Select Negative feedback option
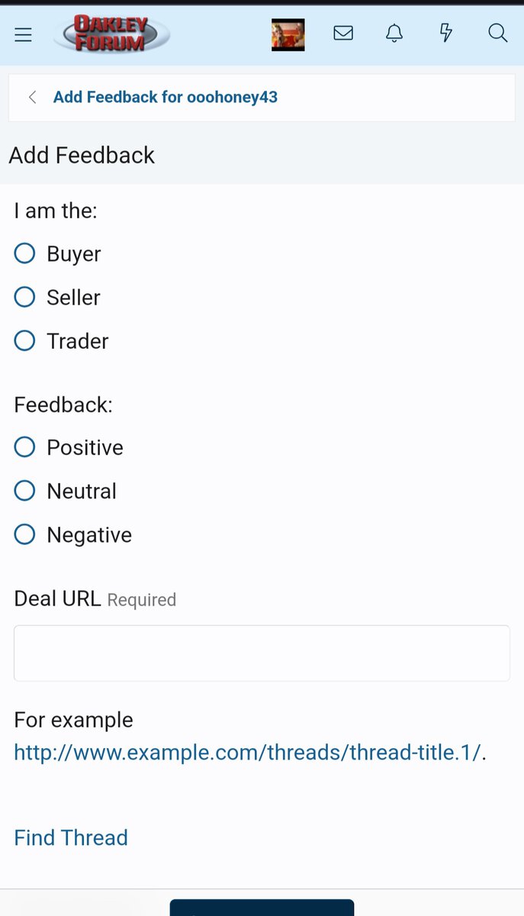Image resolution: width=524 pixels, height=916 pixels. 24,534
